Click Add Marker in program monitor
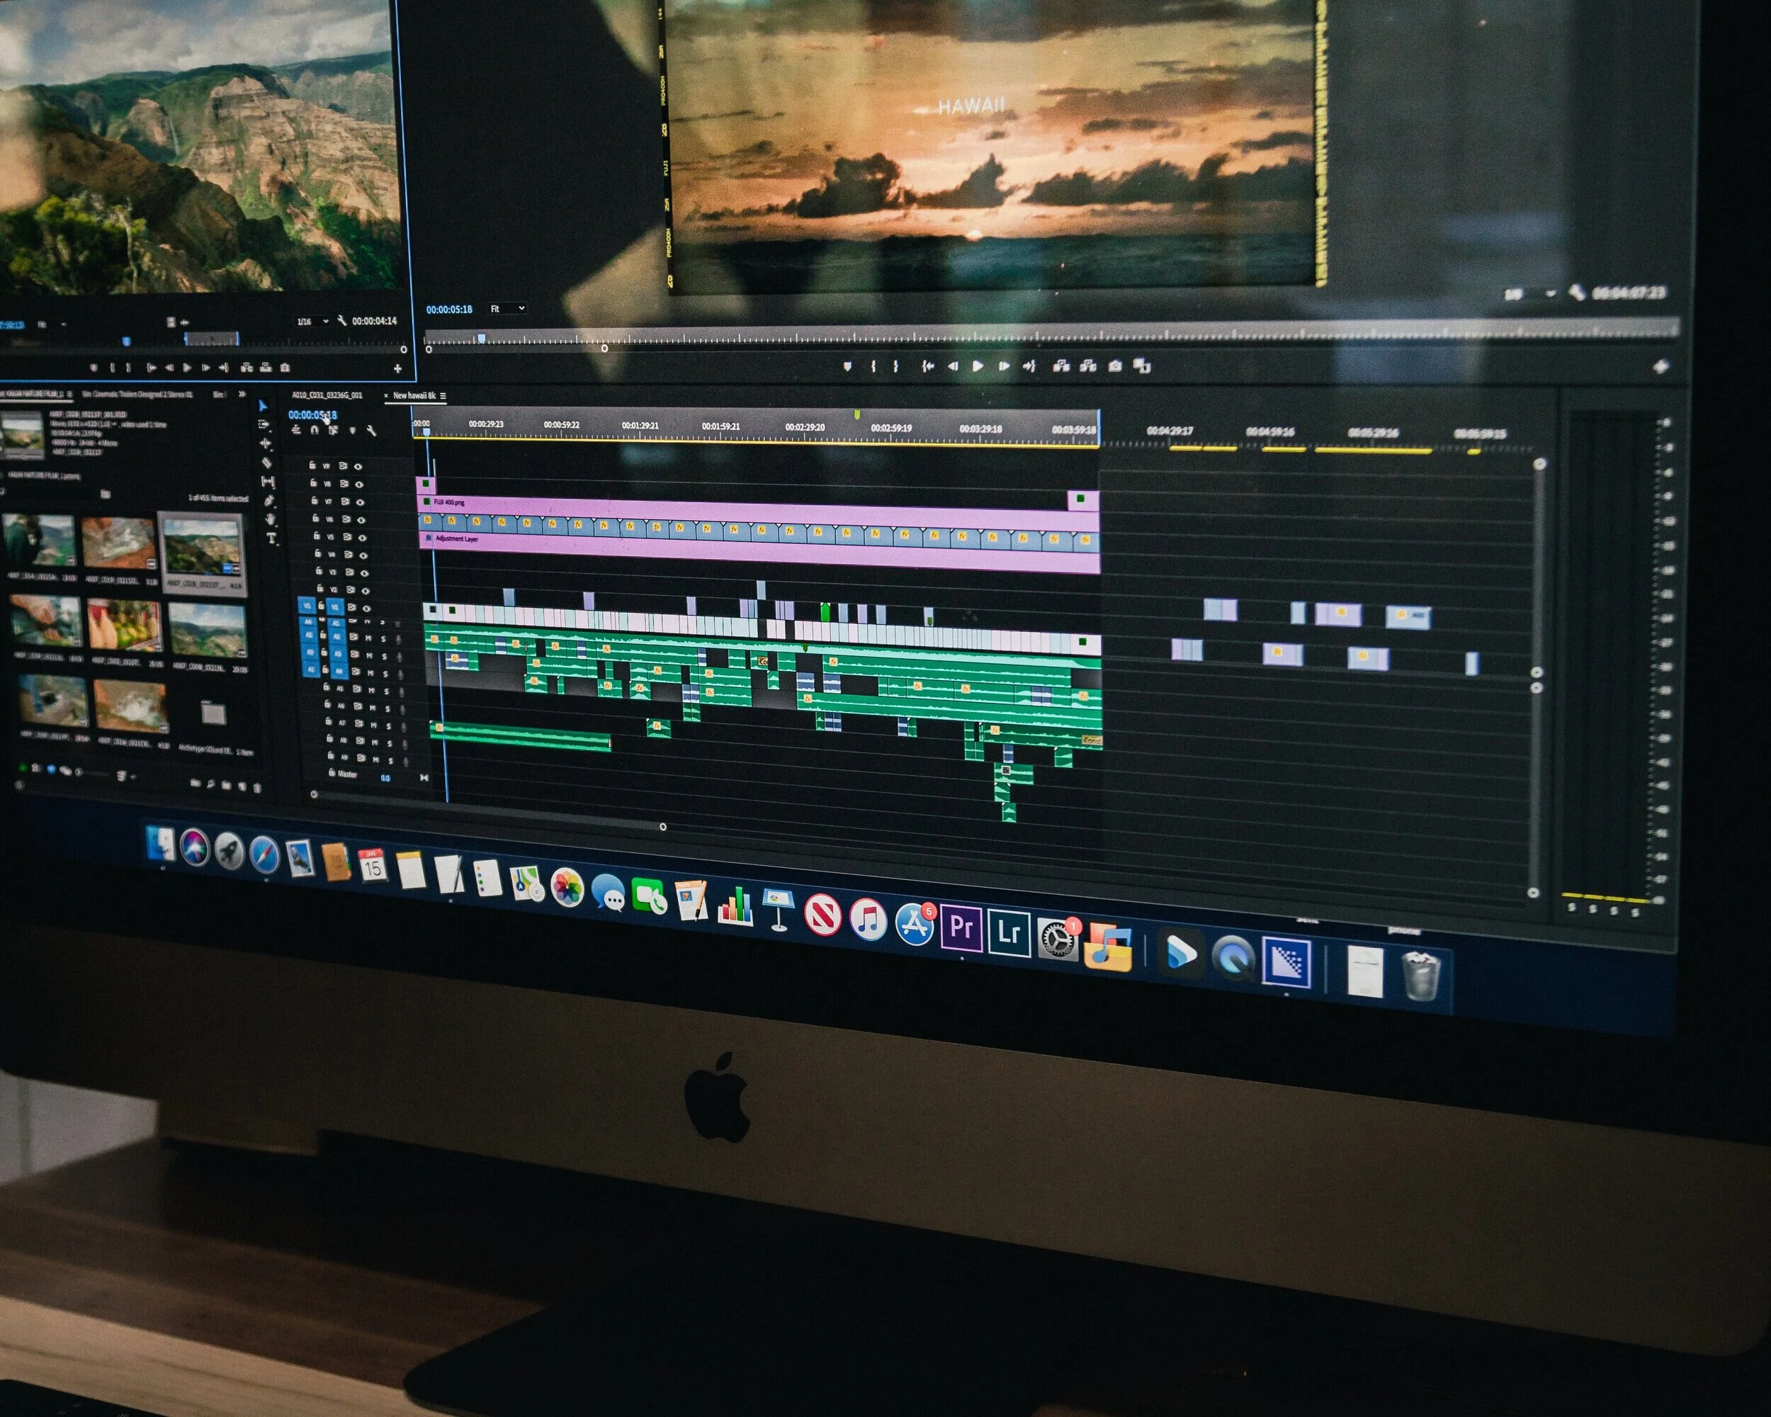The image size is (1771, 1417). [847, 366]
